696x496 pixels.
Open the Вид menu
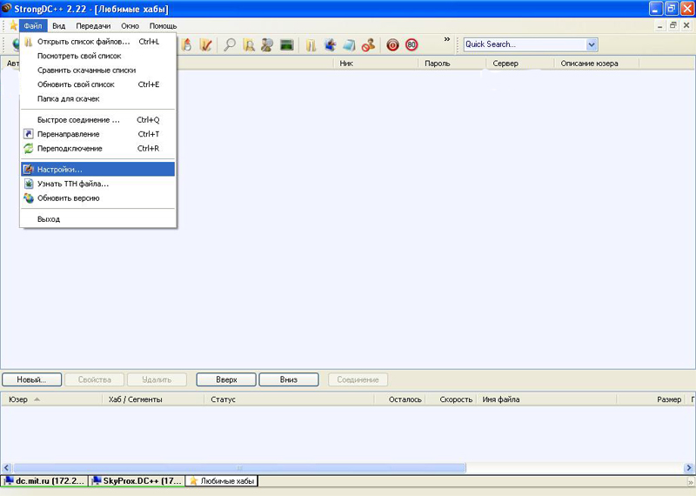point(58,26)
